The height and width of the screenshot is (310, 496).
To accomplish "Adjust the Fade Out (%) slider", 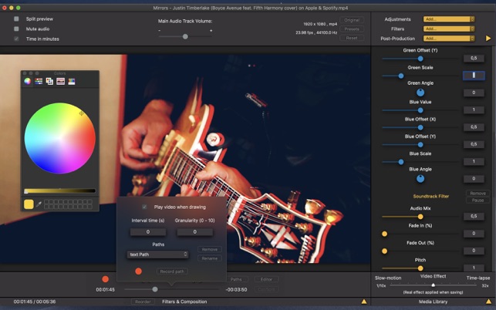I will click(420, 251).
